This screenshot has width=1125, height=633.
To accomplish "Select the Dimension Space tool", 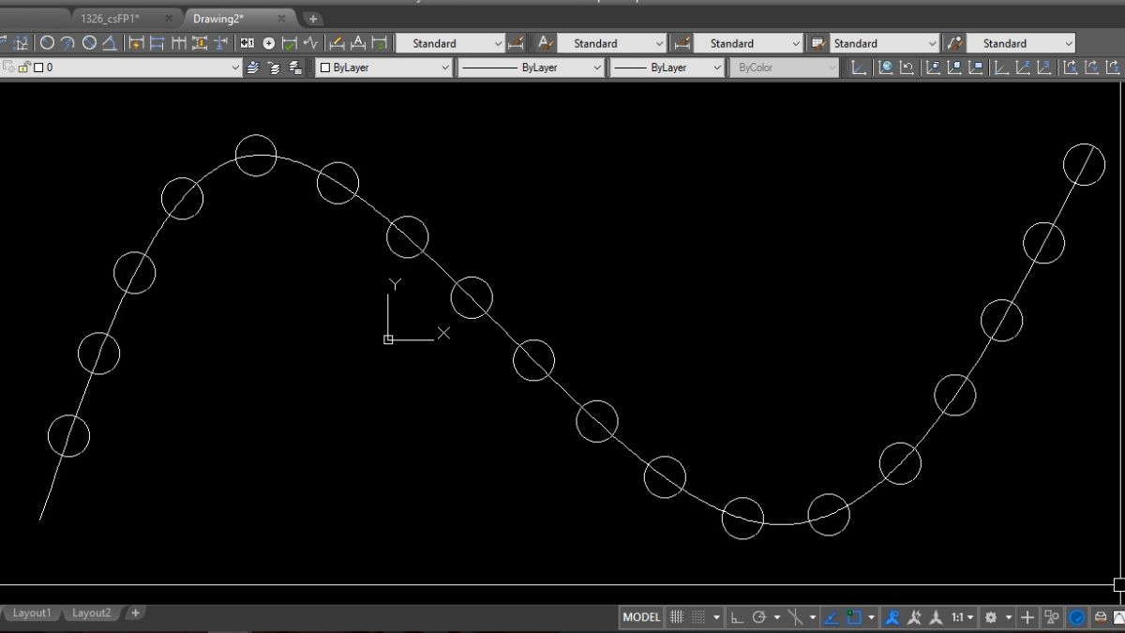I will [x=199, y=43].
